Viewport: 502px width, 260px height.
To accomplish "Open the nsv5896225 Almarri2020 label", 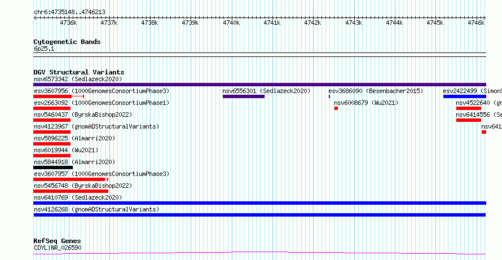I will tap(74, 138).
